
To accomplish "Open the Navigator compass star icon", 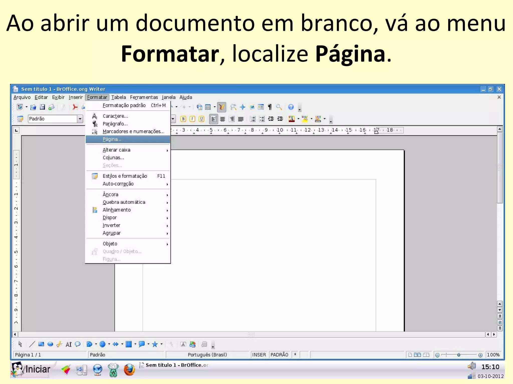I will tap(242, 107).
